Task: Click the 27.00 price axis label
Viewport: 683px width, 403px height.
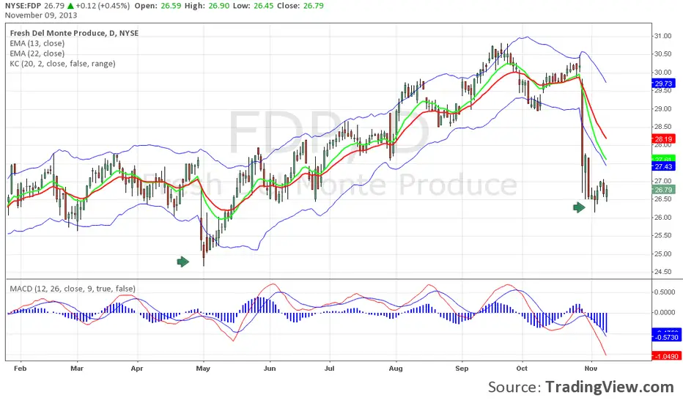Action: pyautogui.click(x=663, y=181)
